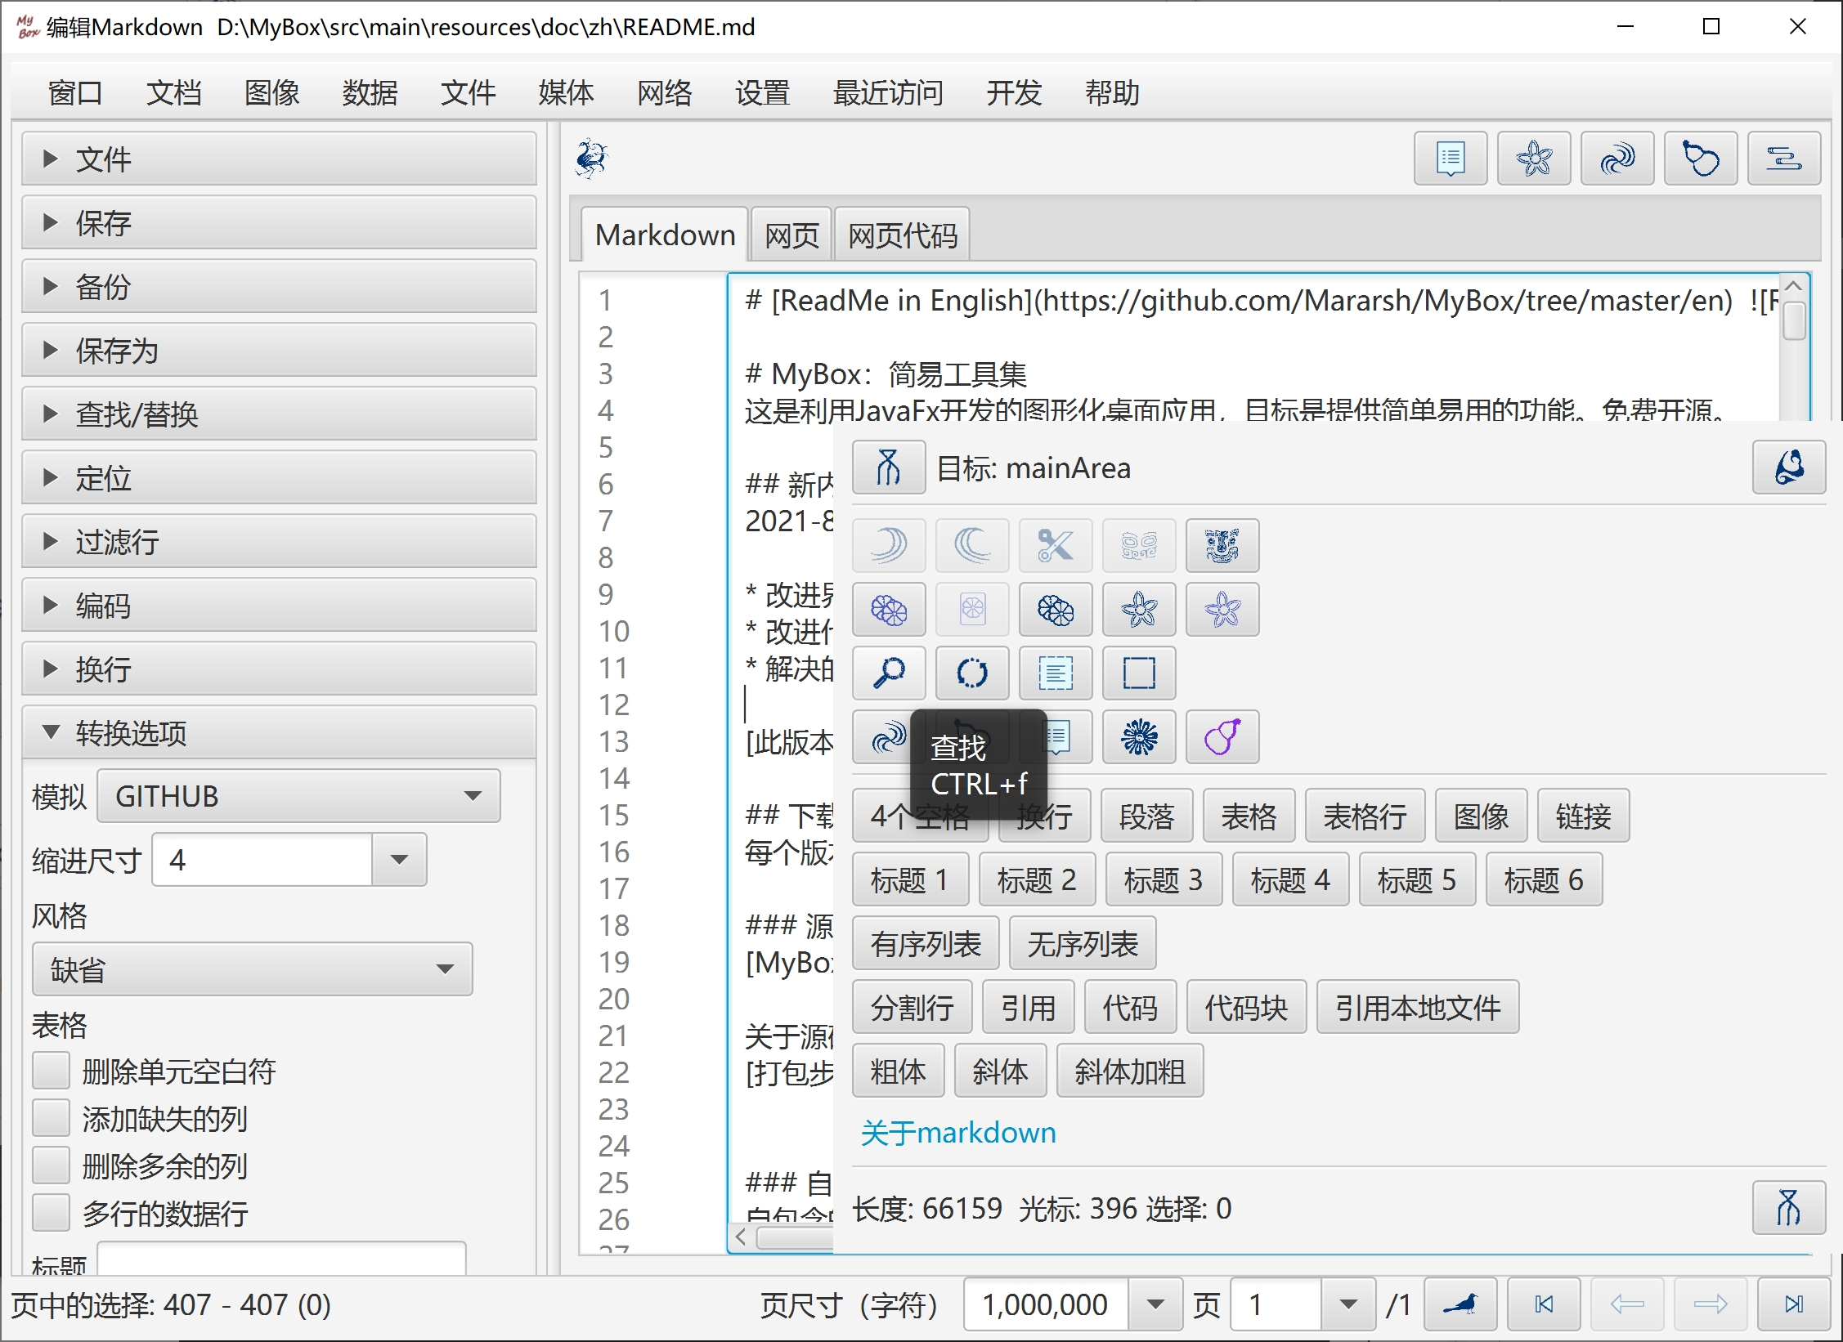Click the document page icon in top toolbar
Screen dimensions: 1843x1342
point(1451,158)
